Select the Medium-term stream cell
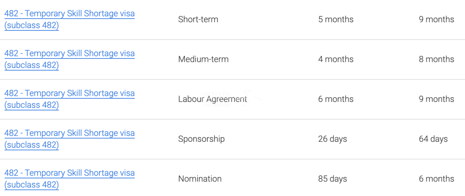465x196 pixels. [203, 59]
